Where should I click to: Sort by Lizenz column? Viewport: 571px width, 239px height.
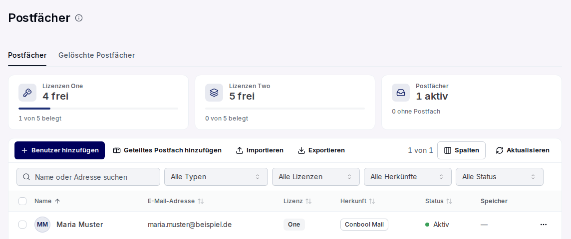pos(308,201)
